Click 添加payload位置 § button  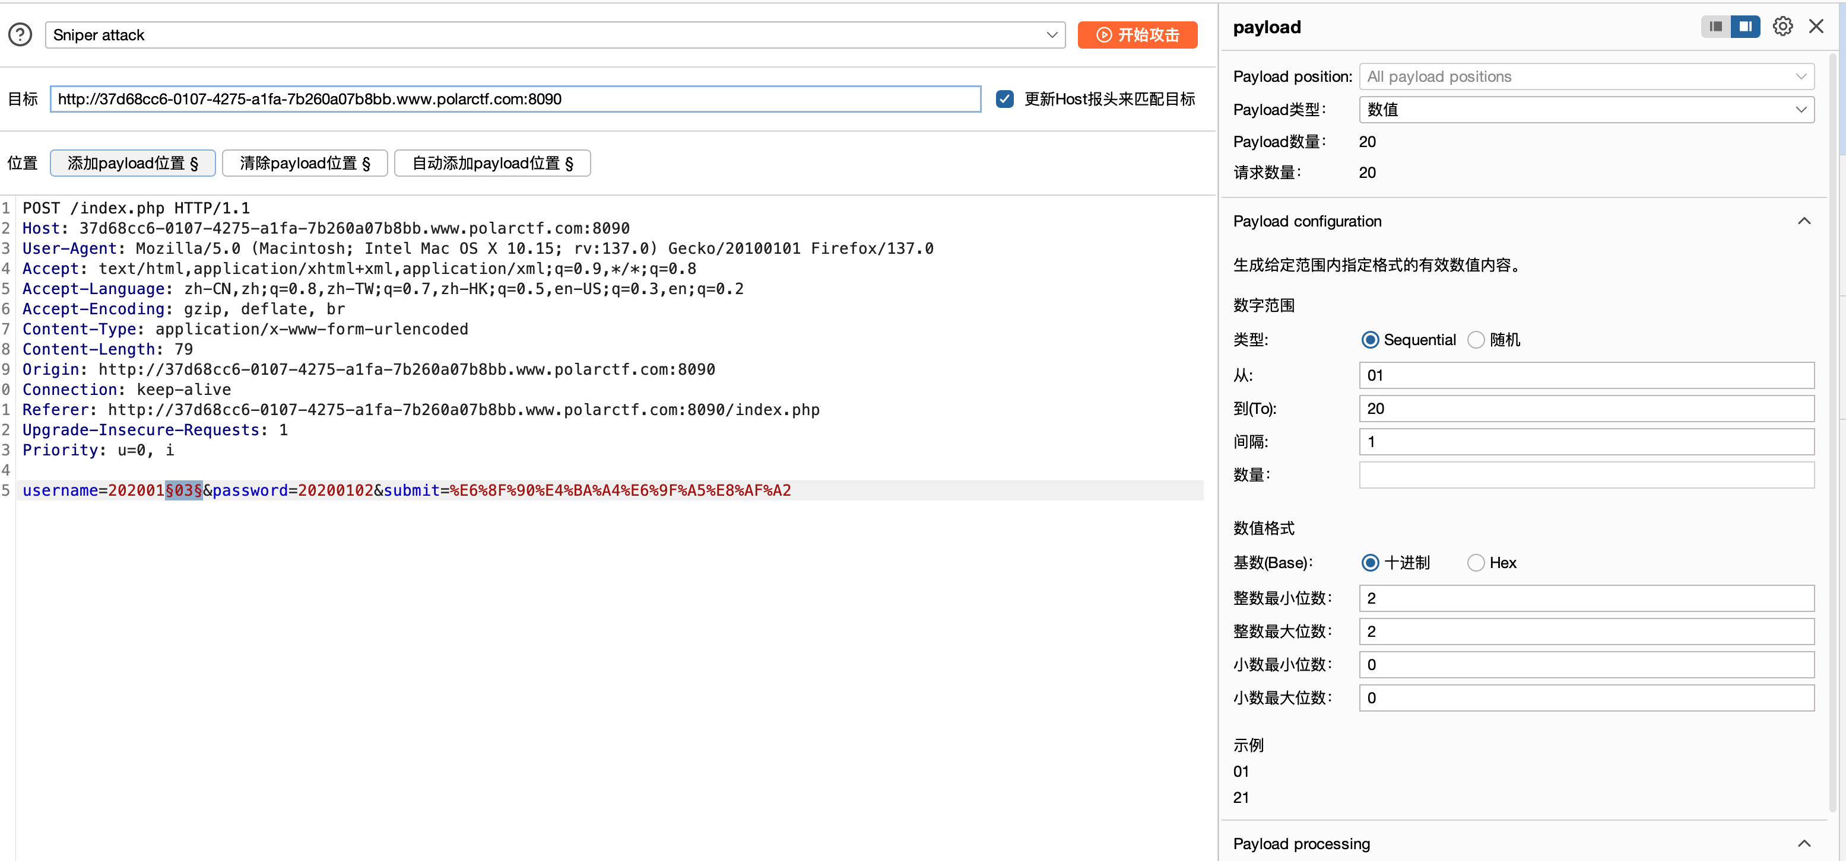[132, 163]
